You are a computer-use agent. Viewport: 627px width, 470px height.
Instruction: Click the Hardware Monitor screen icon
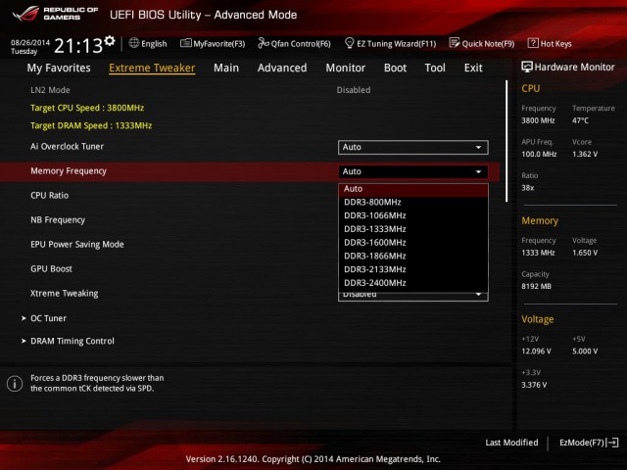(527, 67)
